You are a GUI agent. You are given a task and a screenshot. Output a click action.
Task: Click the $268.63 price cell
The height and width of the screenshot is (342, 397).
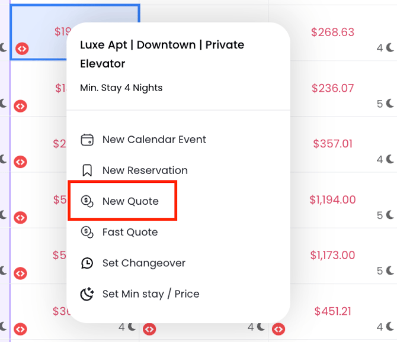click(332, 32)
